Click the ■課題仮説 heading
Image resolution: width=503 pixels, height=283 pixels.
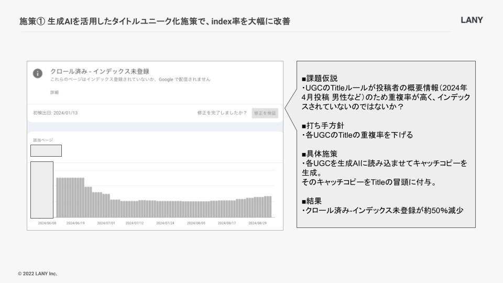pos(320,78)
